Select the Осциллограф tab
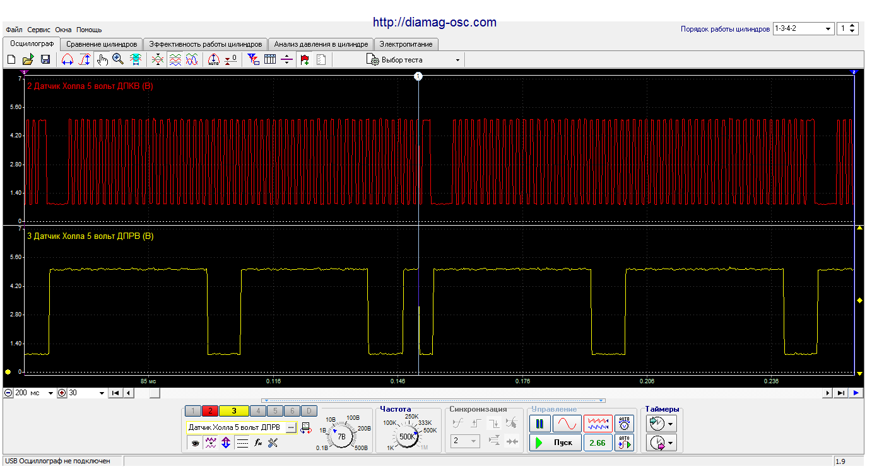This screenshot has height=469, width=872. pyautogui.click(x=32, y=43)
